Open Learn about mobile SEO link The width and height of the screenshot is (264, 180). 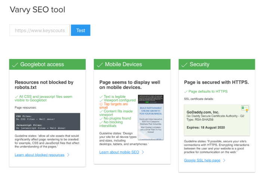[x=119, y=152]
